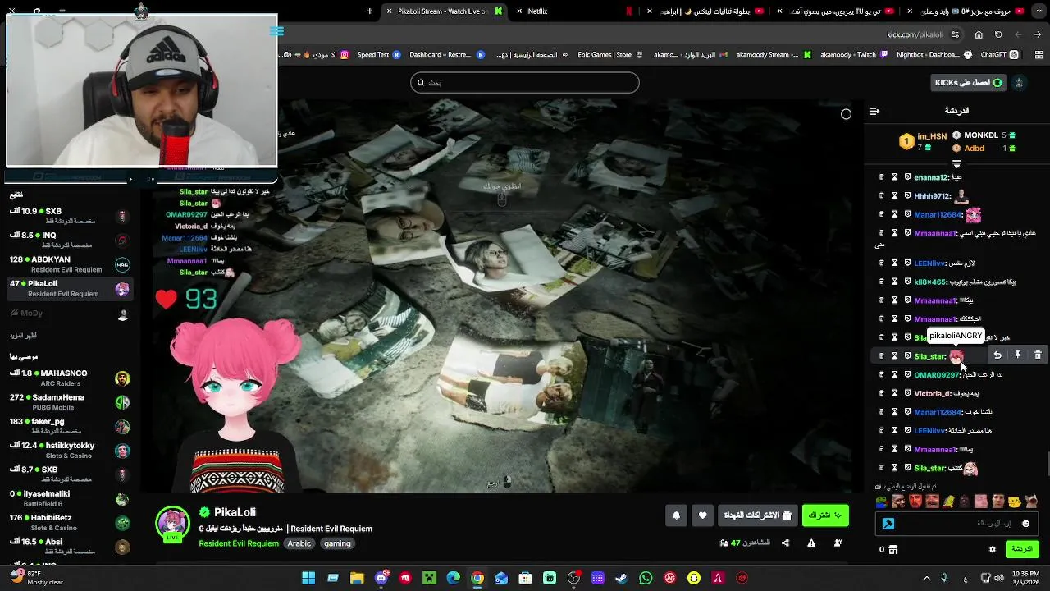Open WhatsApp from taskbar
Screen dimensions: 1050x591
point(646,578)
